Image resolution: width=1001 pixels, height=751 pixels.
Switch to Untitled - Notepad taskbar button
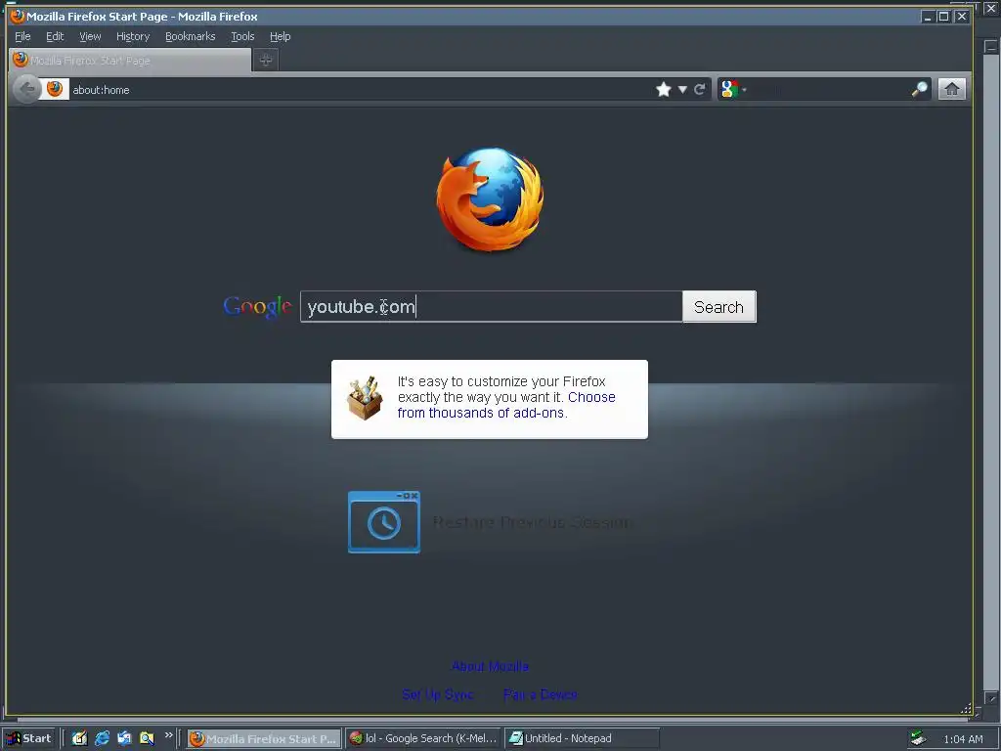click(x=582, y=738)
